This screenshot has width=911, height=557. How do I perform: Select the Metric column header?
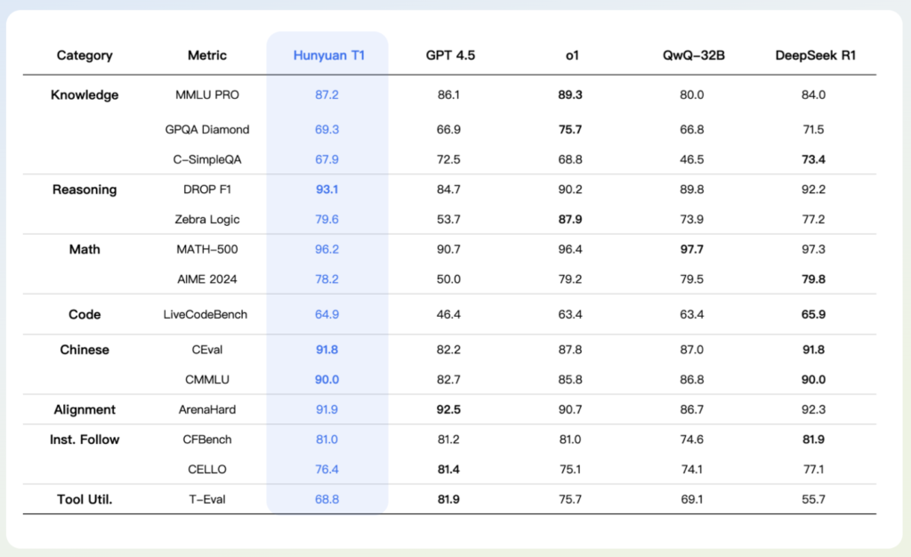(x=206, y=55)
